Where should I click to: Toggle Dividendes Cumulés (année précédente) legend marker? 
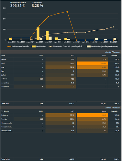50,46
